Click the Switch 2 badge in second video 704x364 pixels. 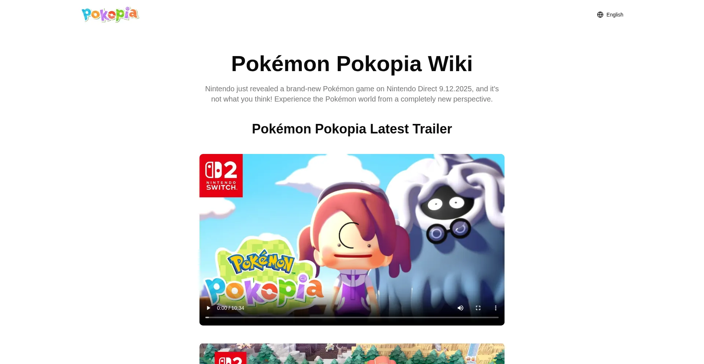(230, 358)
